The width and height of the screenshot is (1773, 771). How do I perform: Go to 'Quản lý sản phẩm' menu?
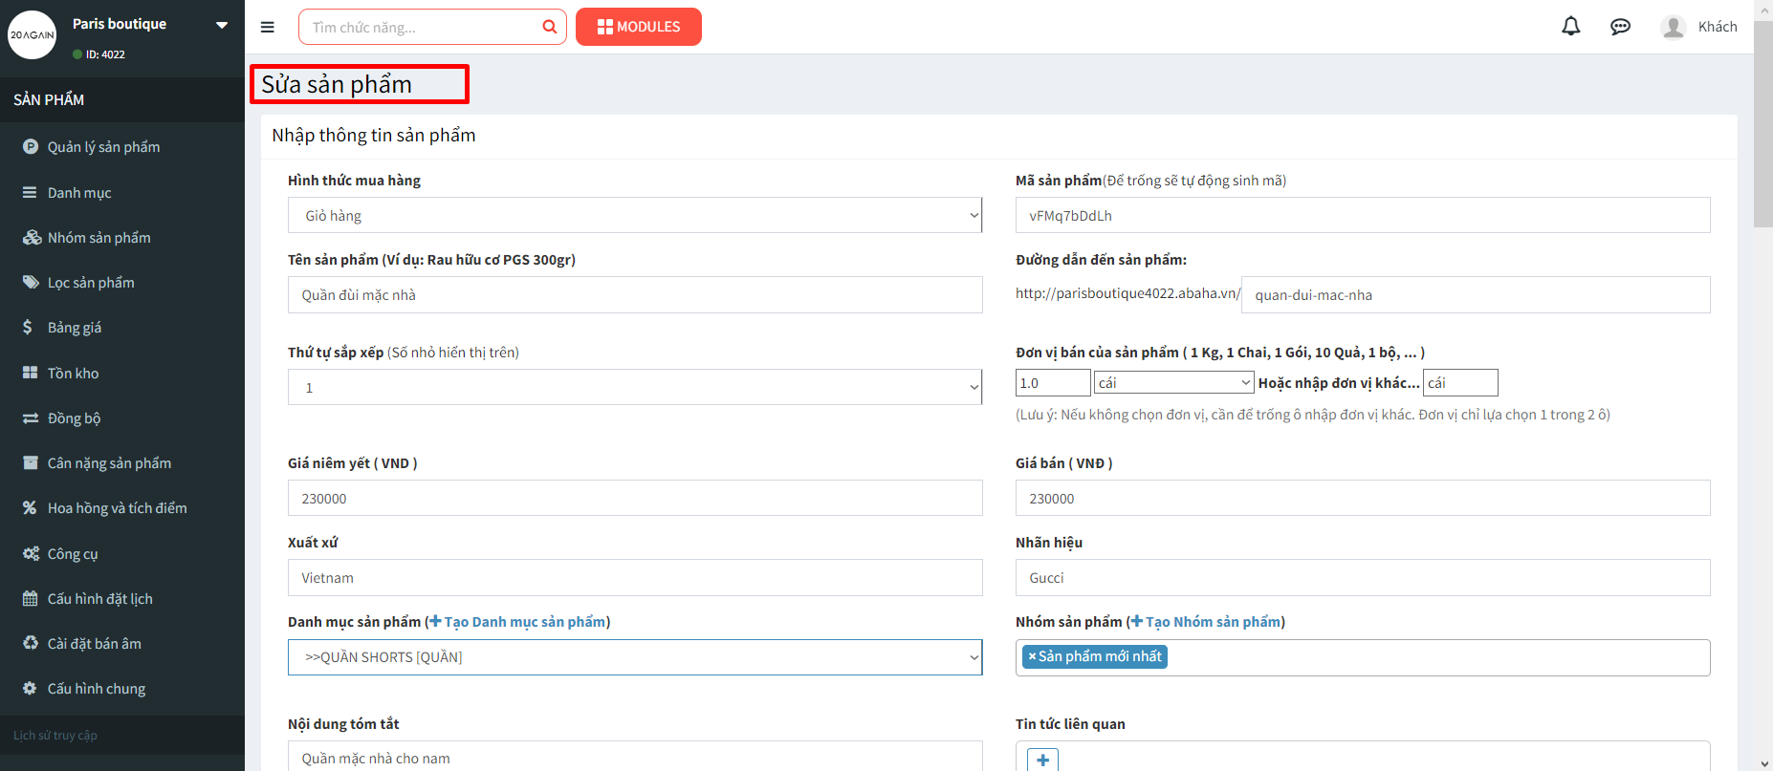point(103,147)
